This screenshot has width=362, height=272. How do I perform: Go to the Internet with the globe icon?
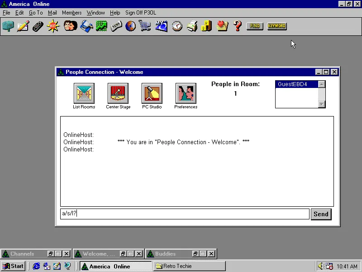(x=131, y=26)
